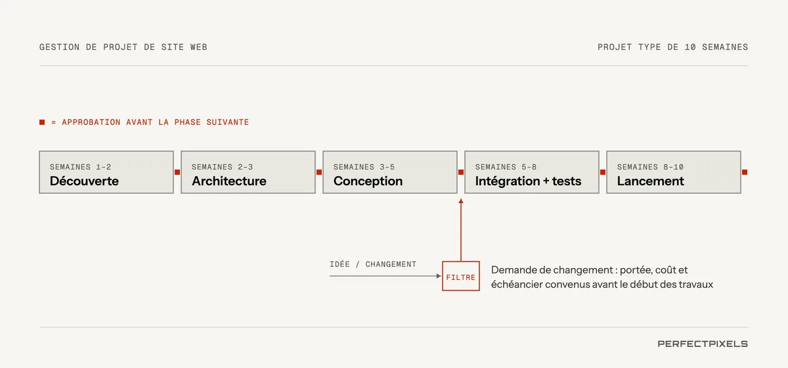Click the PROJET TYPE DE 10 SEMAINES label
Image resolution: width=788 pixels, height=368 pixels.
point(673,47)
